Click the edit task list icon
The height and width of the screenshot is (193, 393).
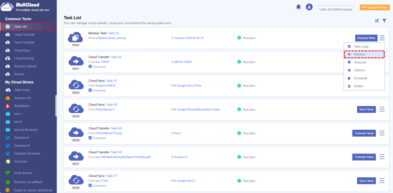tap(377, 21)
